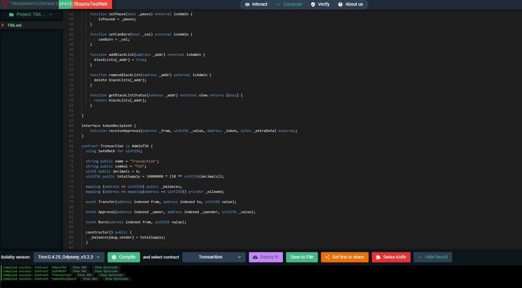Click the Compile button
This screenshot has width=522, height=288.
pyautogui.click(x=124, y=257)
